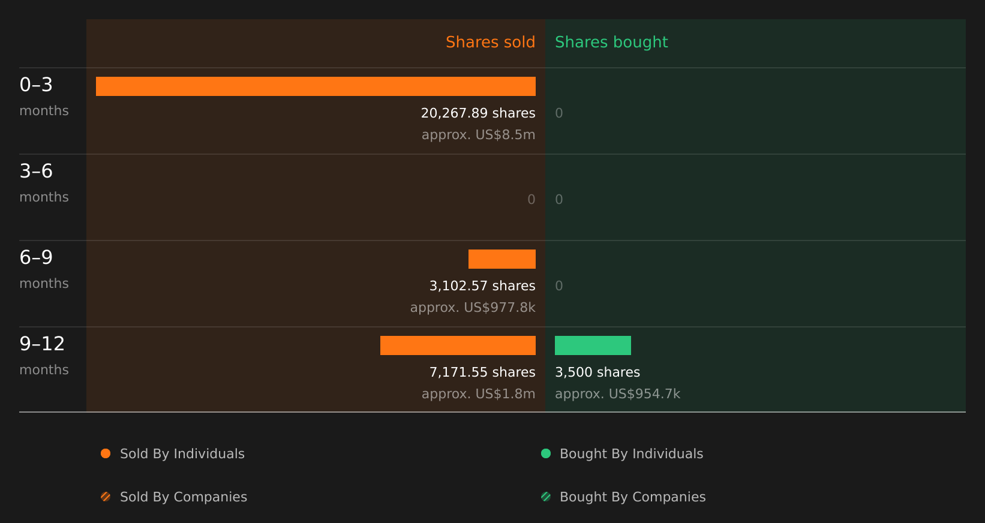985x523 pixels.
Task: Click the 9–12 months row label
Action: coord(44,356)
